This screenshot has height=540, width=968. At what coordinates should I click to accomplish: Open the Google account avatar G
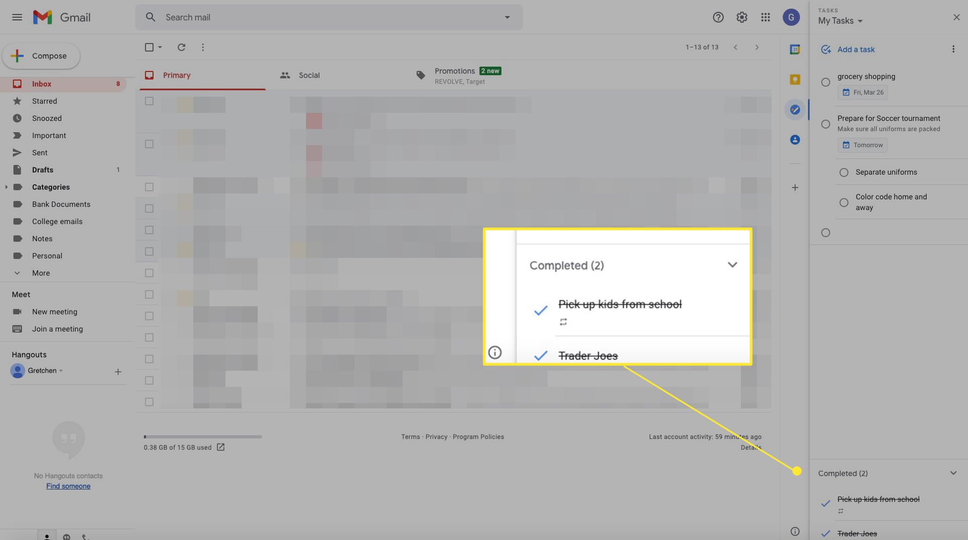coord(791,17)
